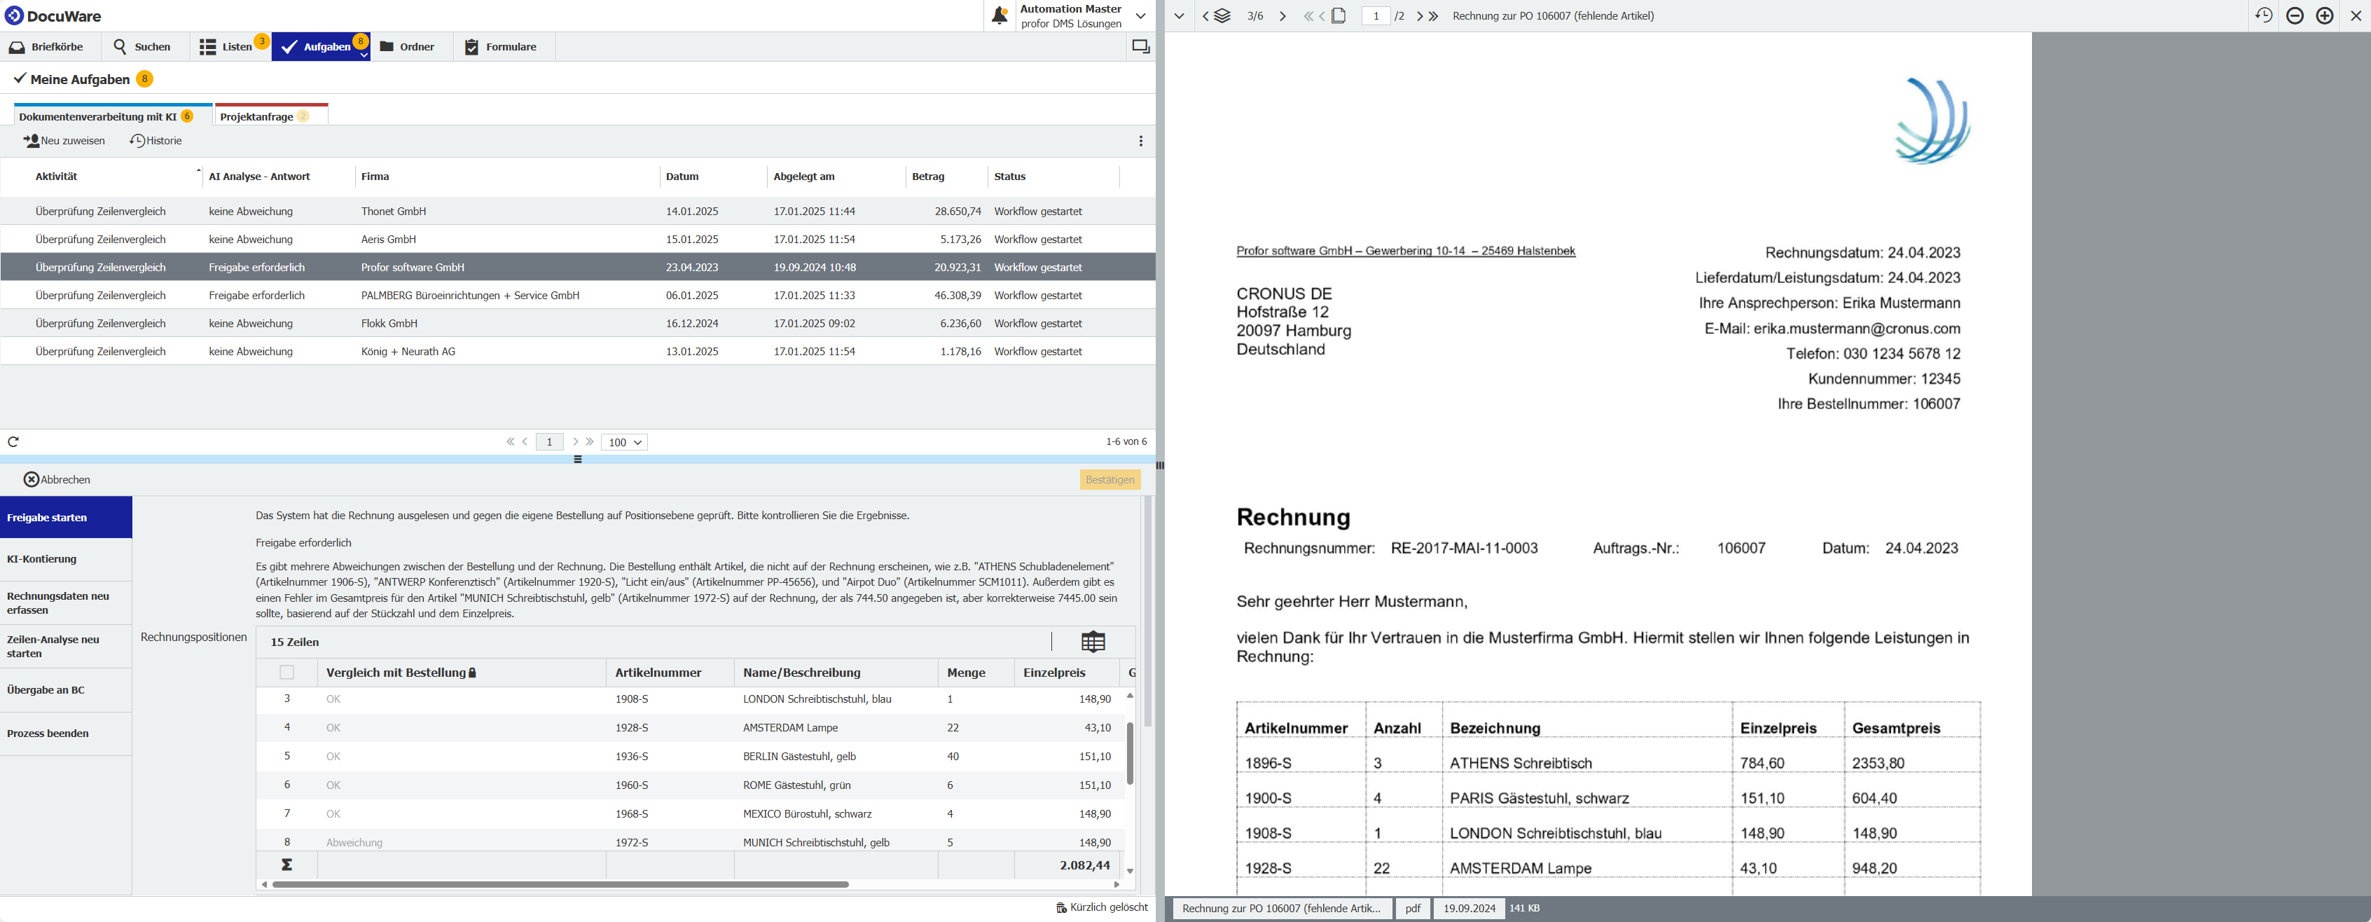Click the viewer page number field
The height and width of the screenshot is (922, 2371).
pyautogui.click(x=1376, y=15)
